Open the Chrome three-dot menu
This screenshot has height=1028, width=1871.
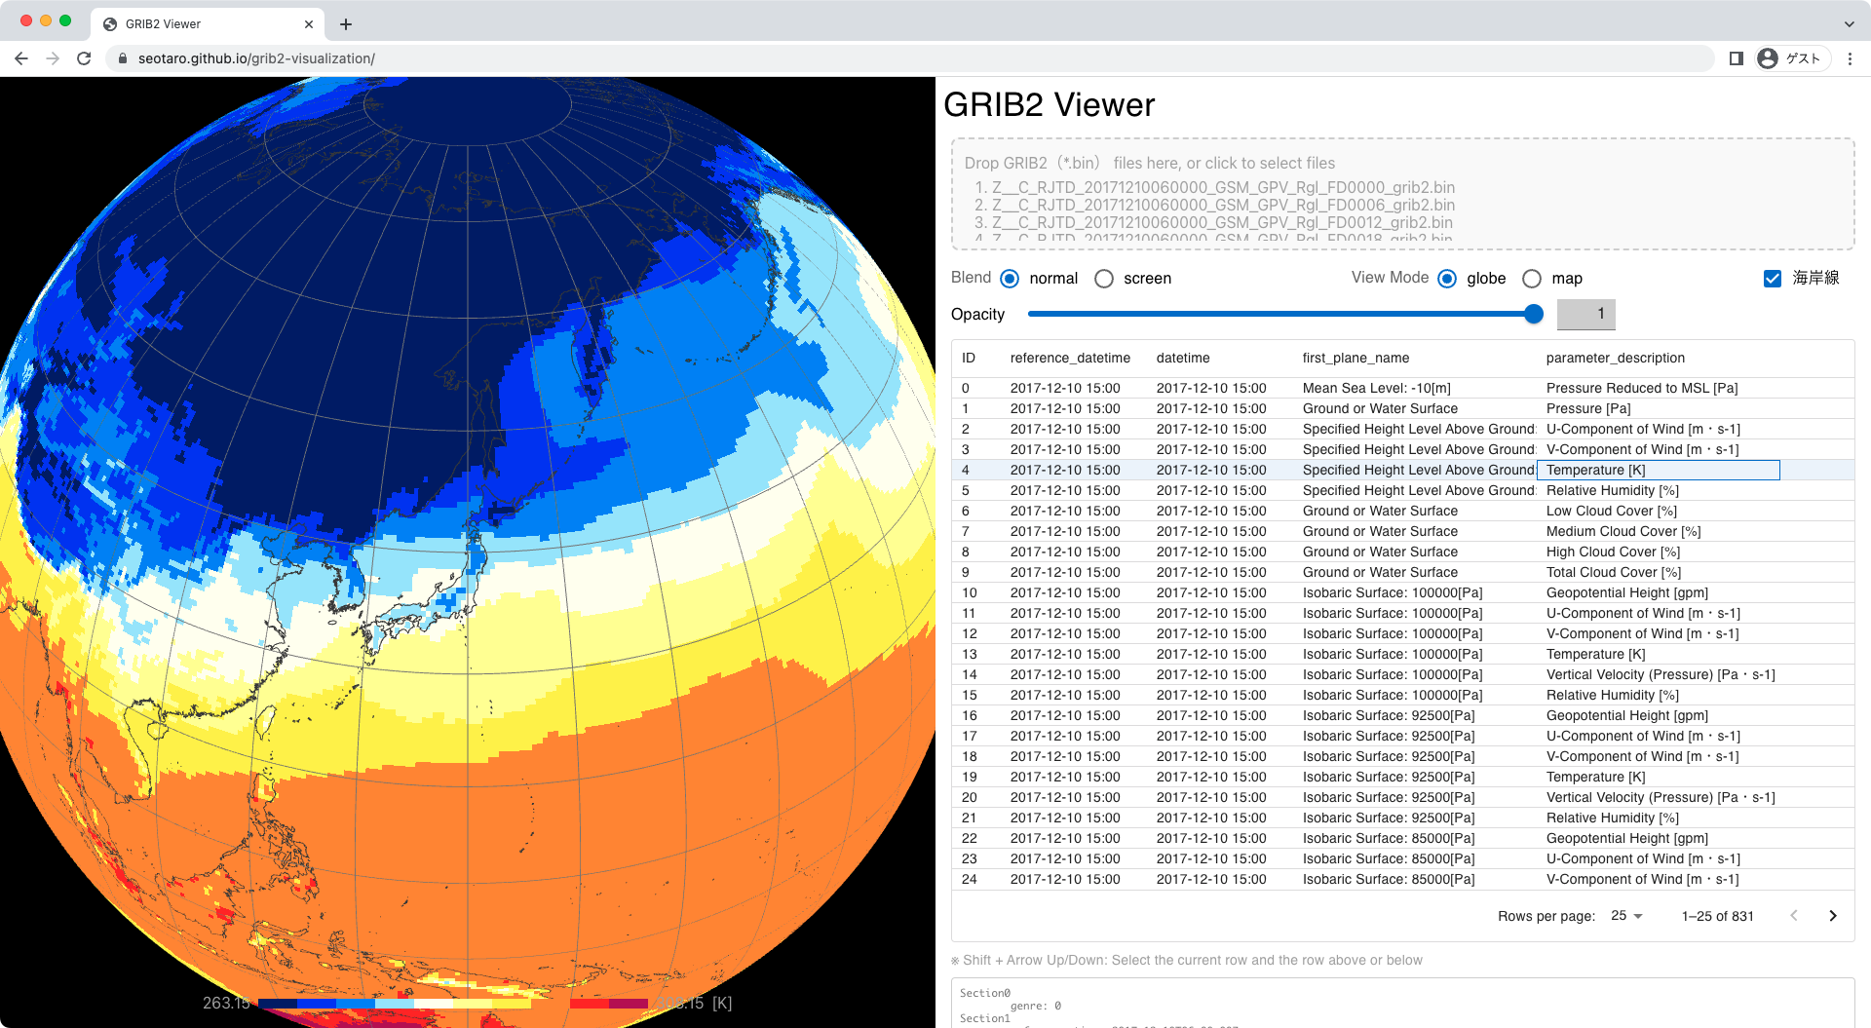(1851, 58)
